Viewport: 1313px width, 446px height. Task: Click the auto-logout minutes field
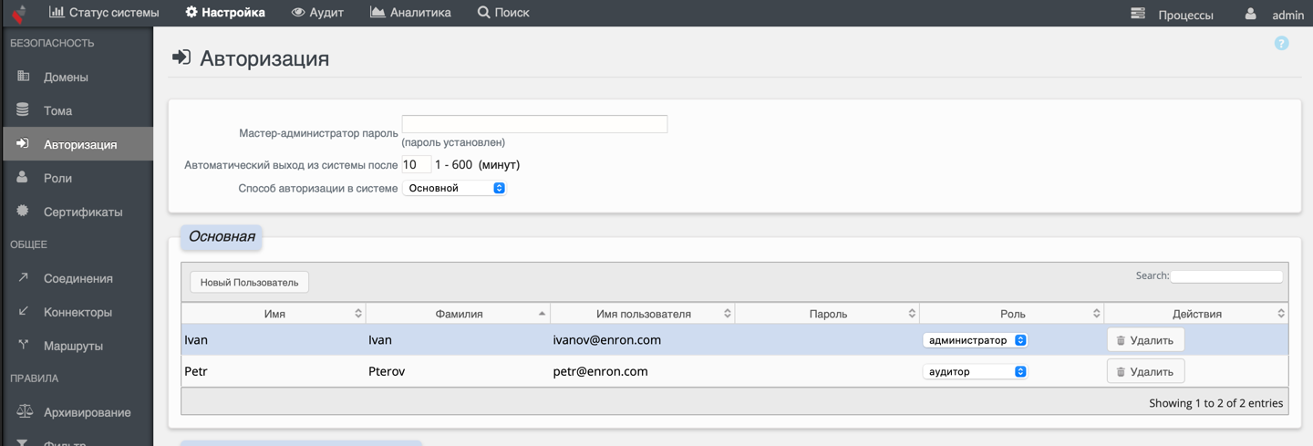point(416,165)
